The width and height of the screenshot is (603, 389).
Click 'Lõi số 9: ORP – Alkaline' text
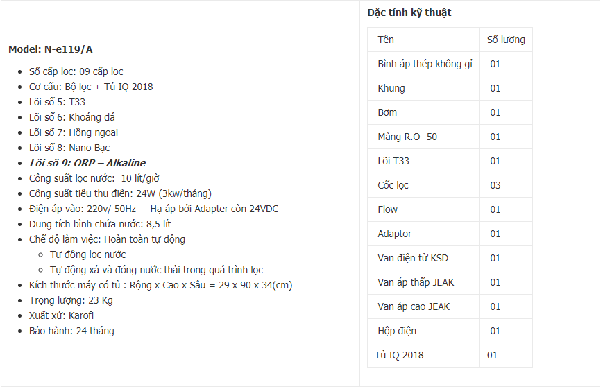(87, 163)
